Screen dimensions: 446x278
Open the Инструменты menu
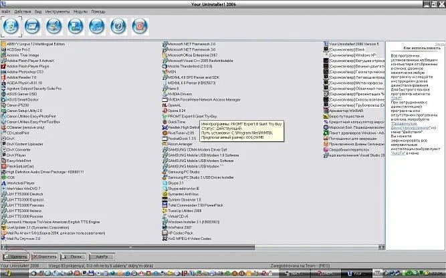coord(58,11)
